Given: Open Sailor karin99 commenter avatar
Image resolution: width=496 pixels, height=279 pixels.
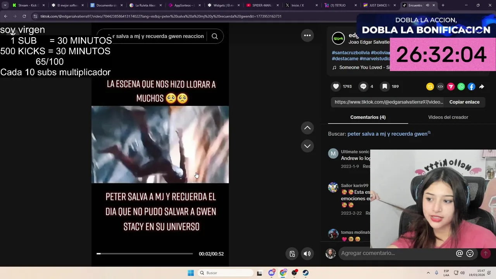Looking at the screenshot, I should tap(333, 187).
